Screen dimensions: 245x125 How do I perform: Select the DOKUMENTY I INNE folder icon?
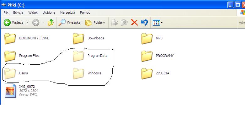coord(10,39)
